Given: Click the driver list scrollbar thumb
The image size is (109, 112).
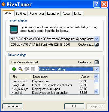Looking at the screenshot, I should pos(96,81).
